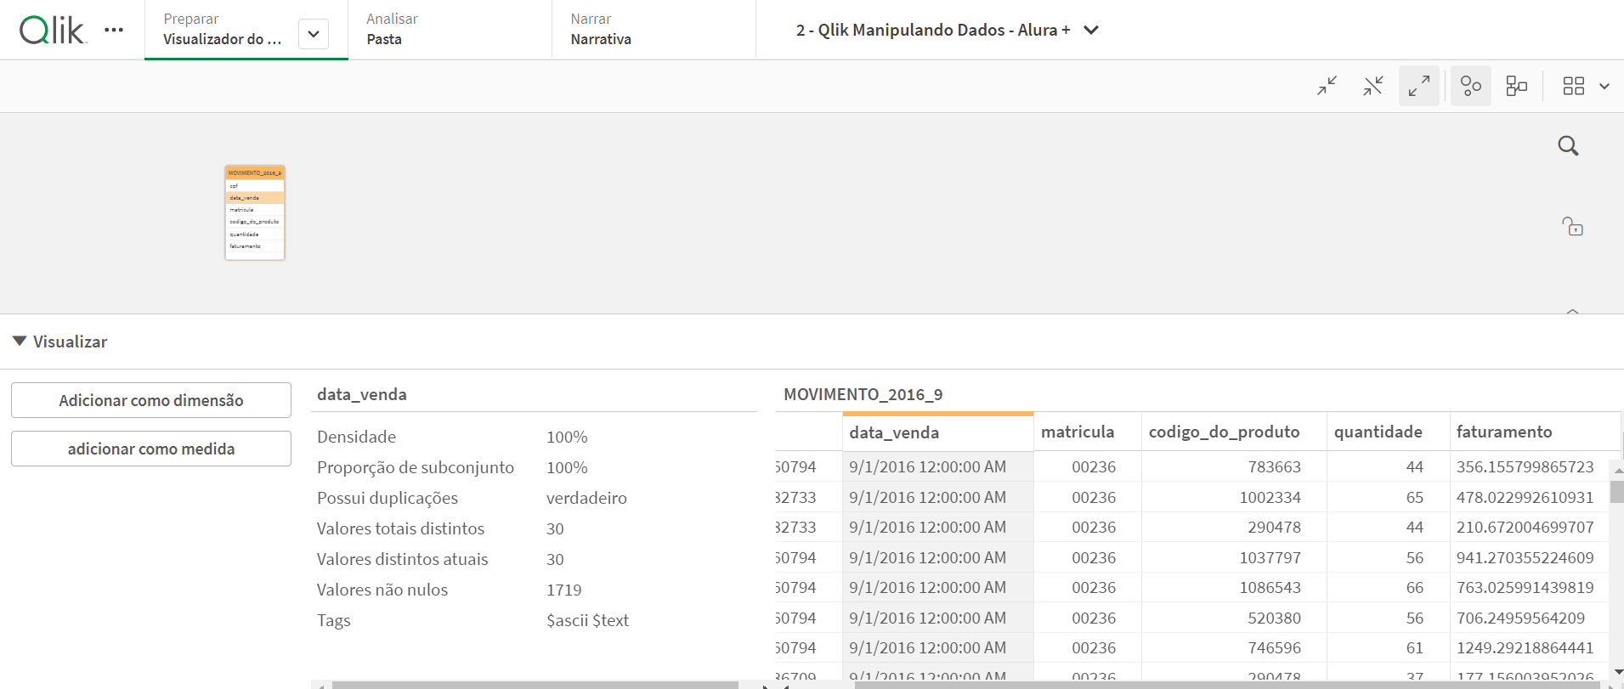Select matricula column header
1624x689 pixels.
(x=1088, y=432)
